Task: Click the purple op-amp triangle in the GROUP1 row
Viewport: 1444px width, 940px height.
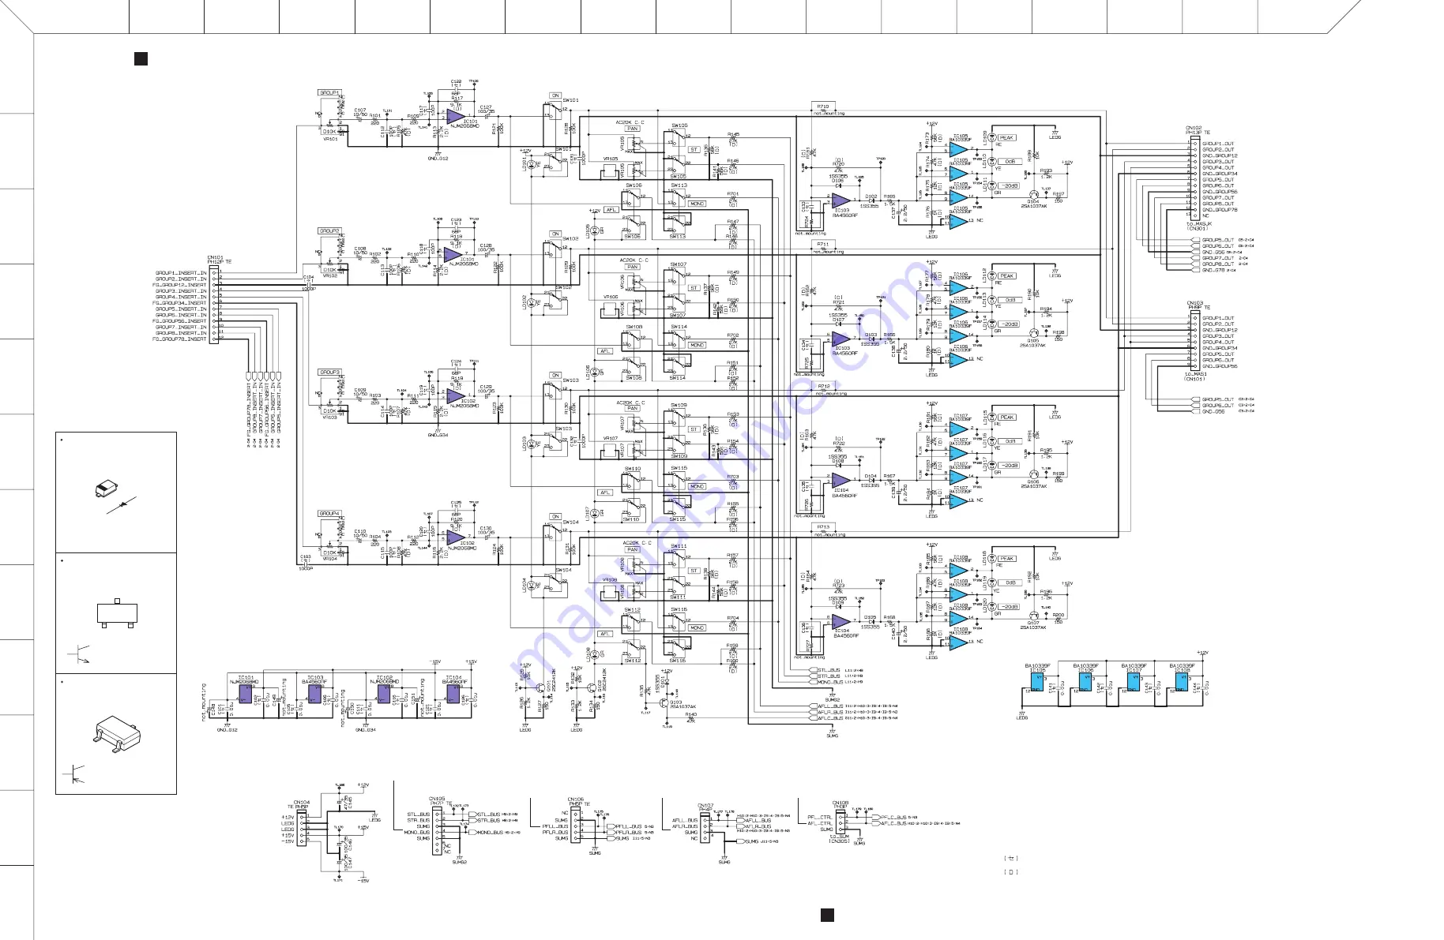Action: (455, 115)
